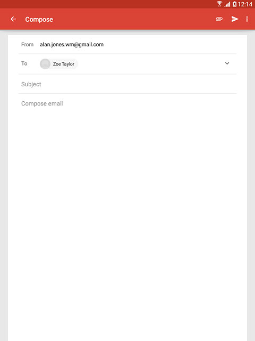Image resolution: width=255 pixels, height=341 pixels.
Task: Click the Compose title in the toolbar
Action: click(x=39, y=19)
